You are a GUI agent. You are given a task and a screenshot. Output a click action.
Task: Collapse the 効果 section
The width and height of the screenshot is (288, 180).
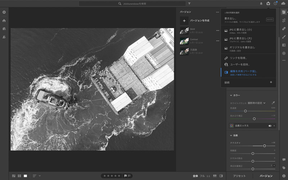(231, 135)
